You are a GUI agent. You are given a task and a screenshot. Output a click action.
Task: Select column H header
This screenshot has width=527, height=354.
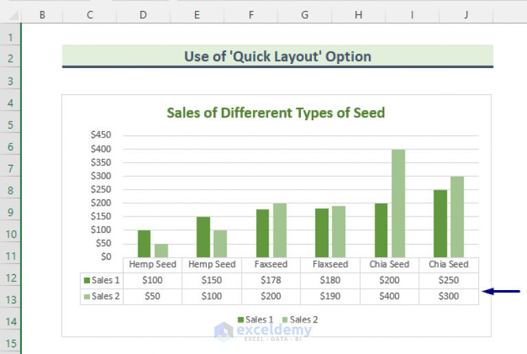[x=359, y=15]
